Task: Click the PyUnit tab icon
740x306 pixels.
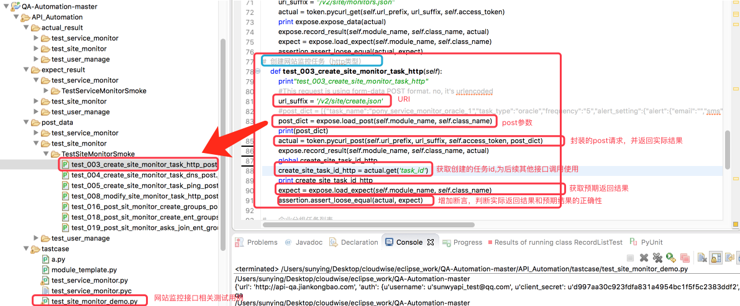Action: click(x=633, y=242)
